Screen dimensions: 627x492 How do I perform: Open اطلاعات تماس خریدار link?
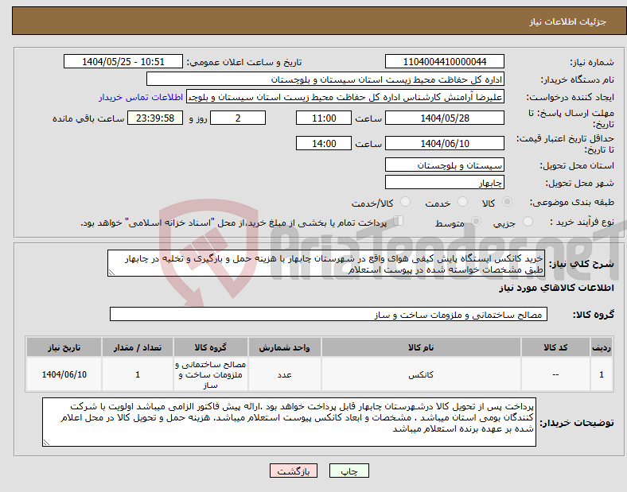(x=141, y=97)
